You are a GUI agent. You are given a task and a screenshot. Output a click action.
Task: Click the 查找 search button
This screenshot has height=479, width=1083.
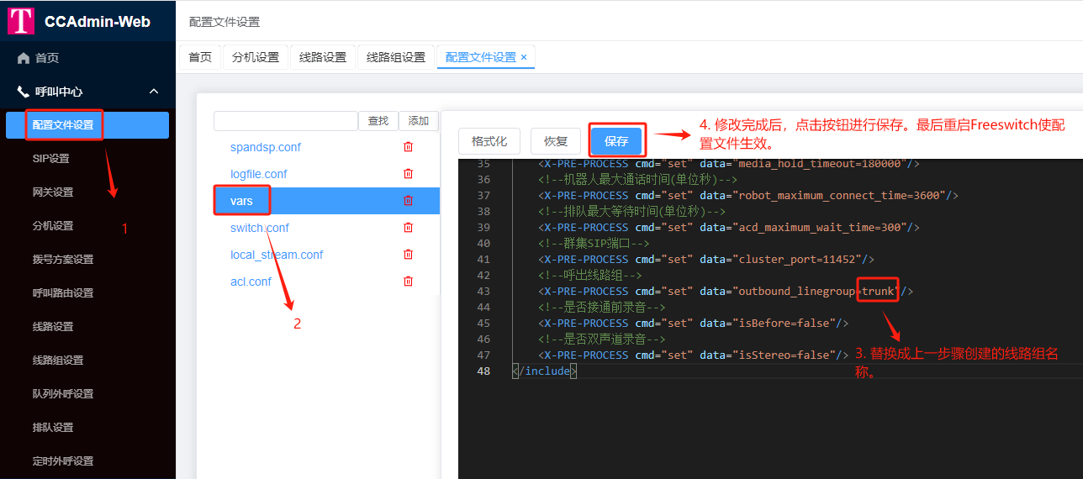[378, 121]
